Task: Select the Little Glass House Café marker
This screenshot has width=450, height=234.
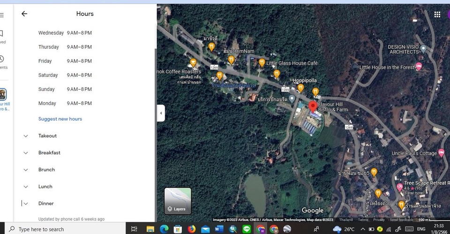Action: 262,62
